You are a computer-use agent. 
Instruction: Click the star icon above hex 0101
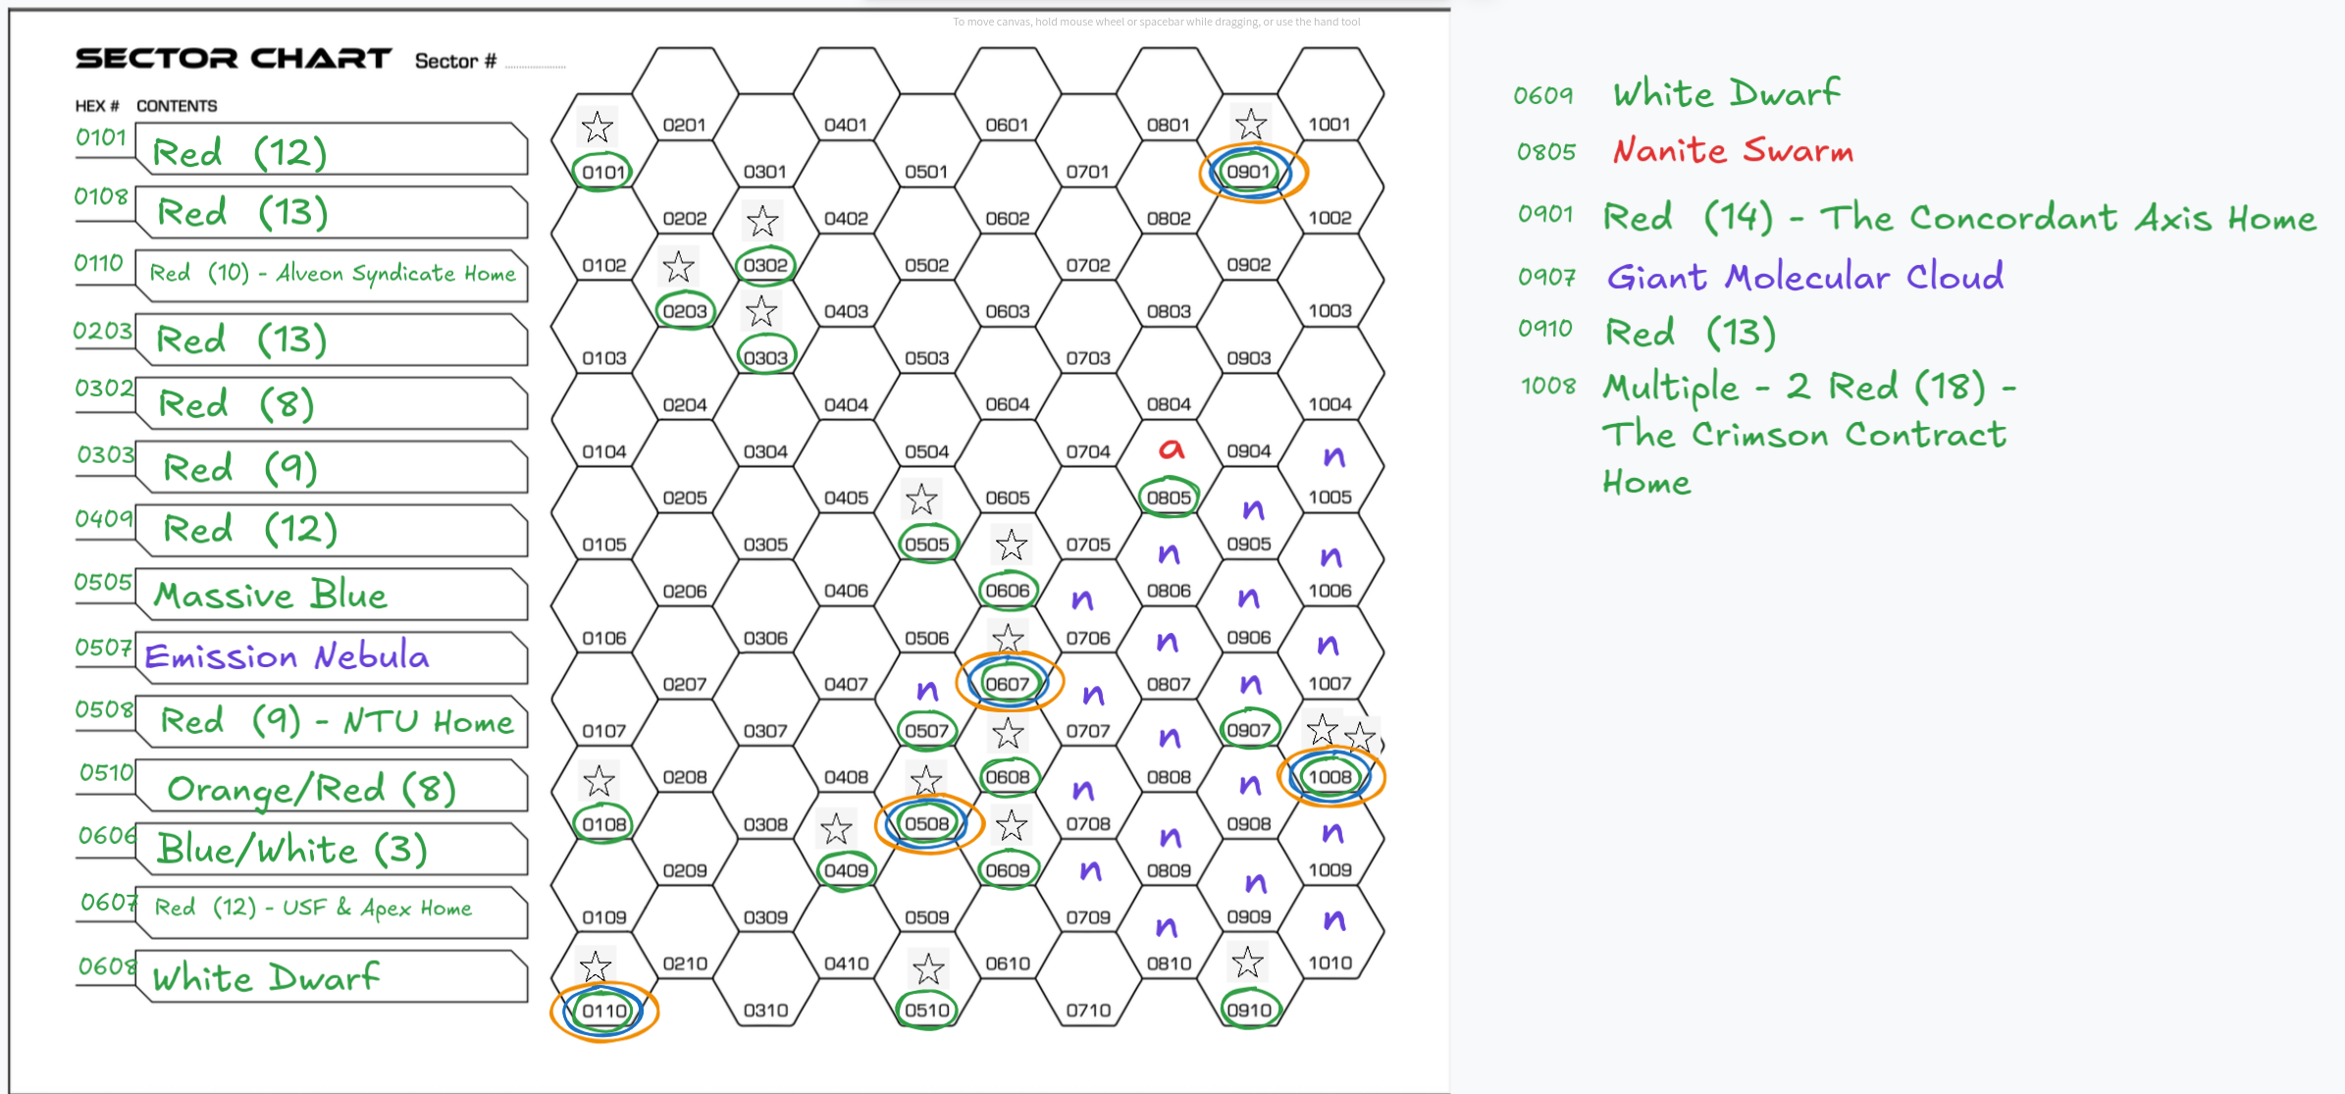click(x=597, y=127)
